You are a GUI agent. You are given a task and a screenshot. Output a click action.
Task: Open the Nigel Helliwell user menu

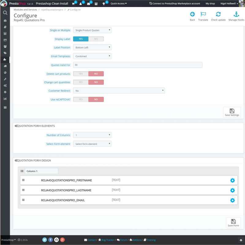coord(229,4)
